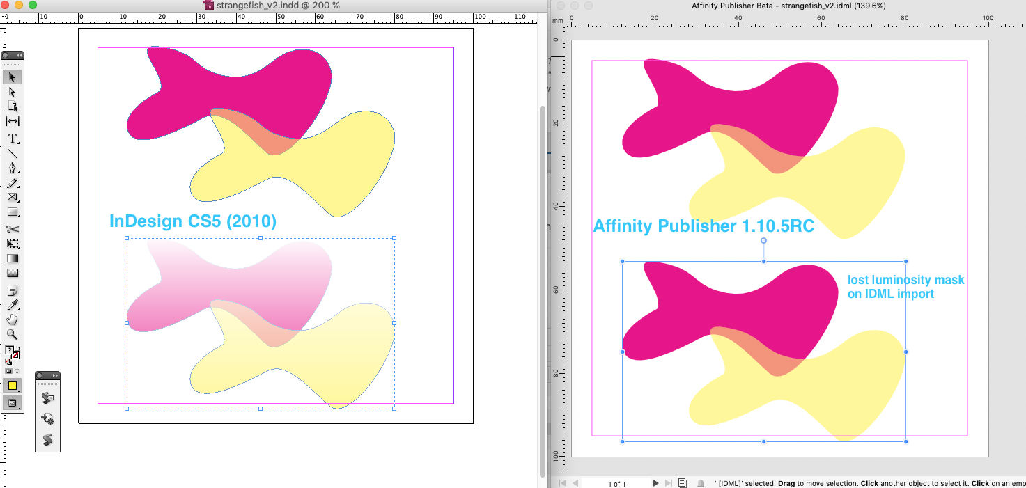The height and width of the screenshot is (488, 1026).
Task: Select the Gap tool in InDesign toolbox
Action: (x=13, y=121)
